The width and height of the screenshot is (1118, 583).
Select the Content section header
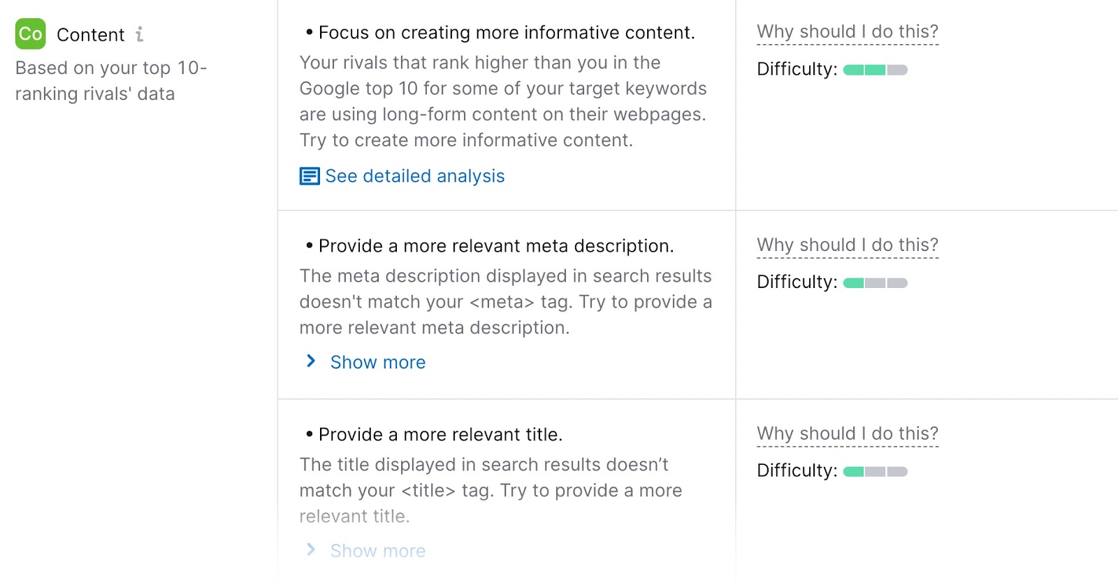[x=91, y=34]
